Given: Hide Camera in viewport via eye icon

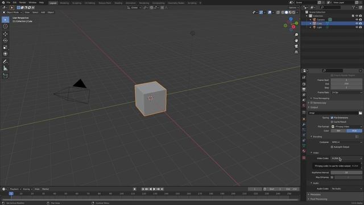Looking at the screenshot, I should point(357,19).
